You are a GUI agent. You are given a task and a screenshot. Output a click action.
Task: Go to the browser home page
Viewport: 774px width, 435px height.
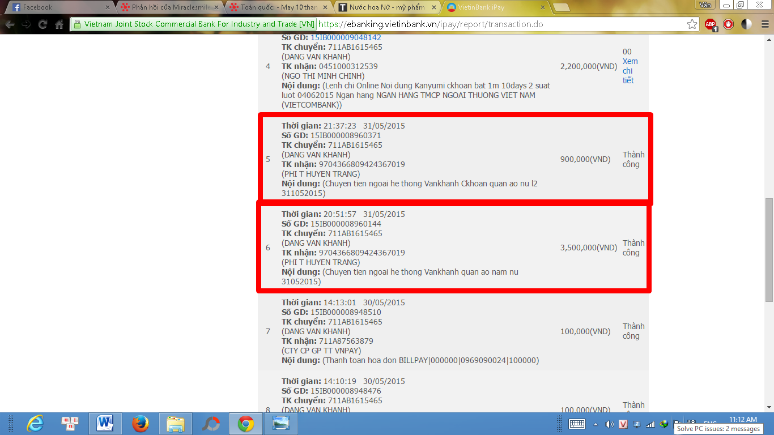pyautogui.click(x=59, y=24)
